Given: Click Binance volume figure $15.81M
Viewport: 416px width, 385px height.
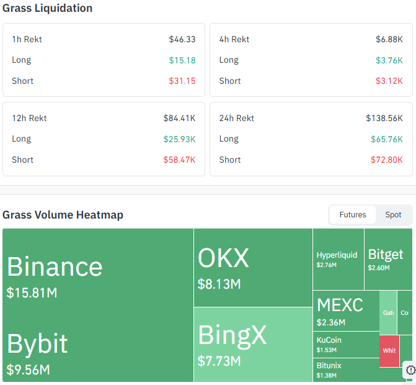Looking at the screenshot, I should pos(32,292).
